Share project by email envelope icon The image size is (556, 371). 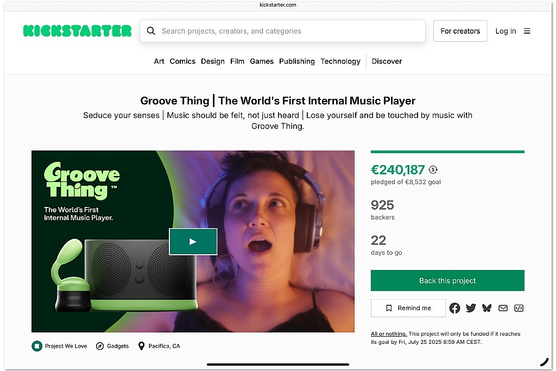pyautogui.click(x=503, y=308)
